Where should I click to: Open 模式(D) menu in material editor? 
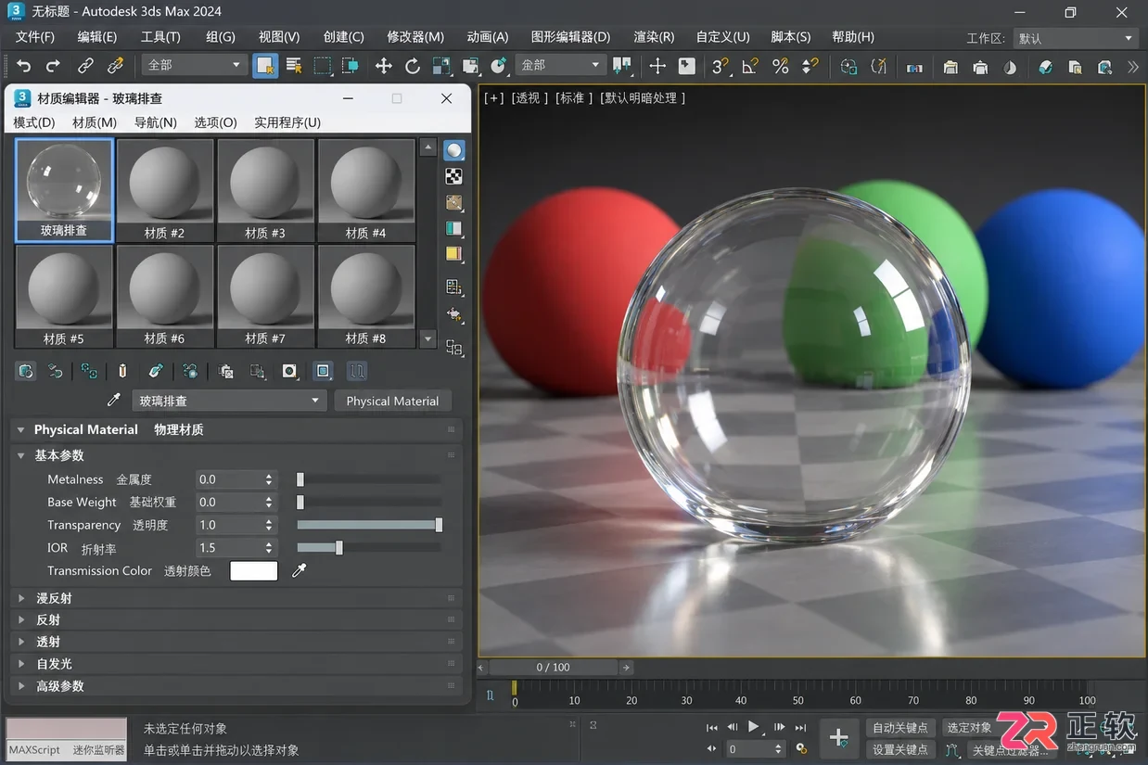click(x=34, y=122)
